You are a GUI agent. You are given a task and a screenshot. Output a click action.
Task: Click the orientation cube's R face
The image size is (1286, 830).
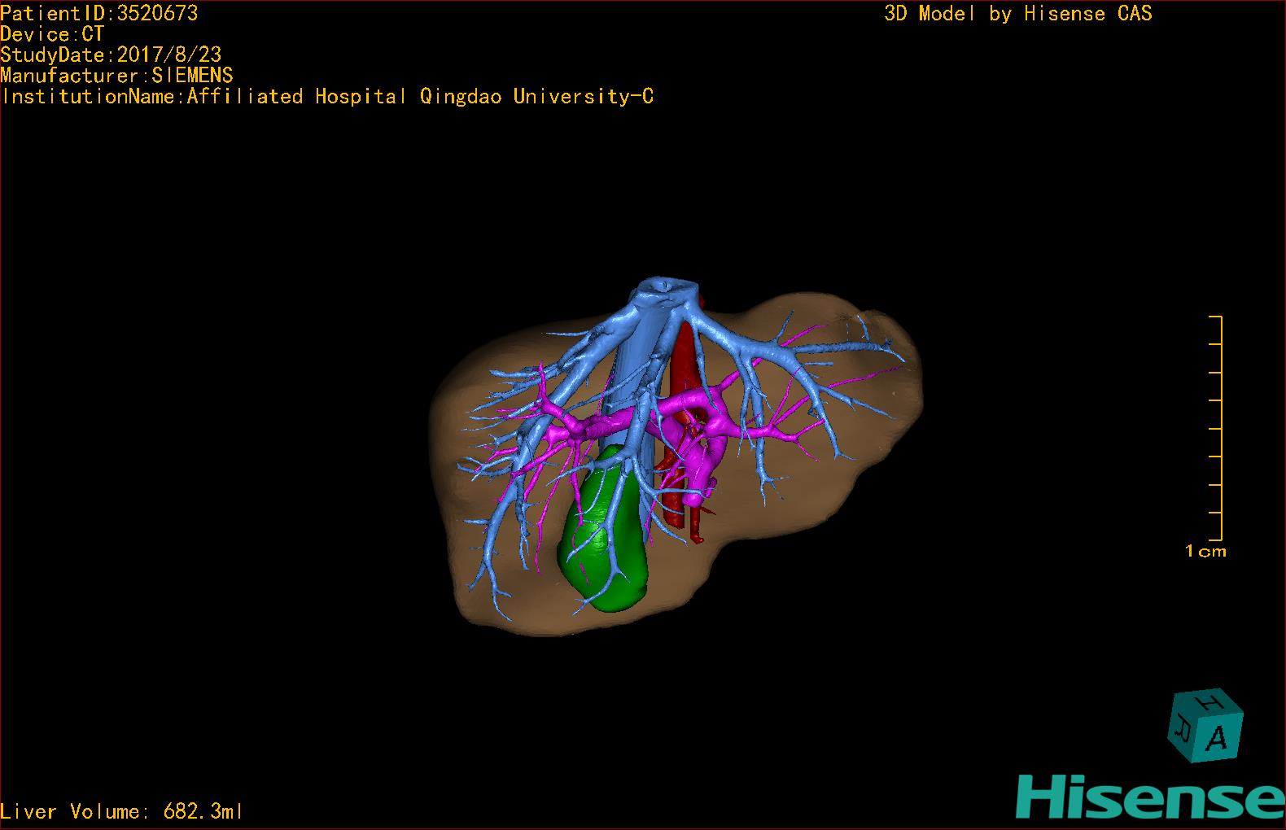[1181, 727]
